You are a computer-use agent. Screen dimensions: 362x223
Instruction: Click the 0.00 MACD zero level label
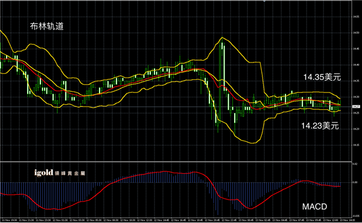pyautogui.click(x=355, y=182)
